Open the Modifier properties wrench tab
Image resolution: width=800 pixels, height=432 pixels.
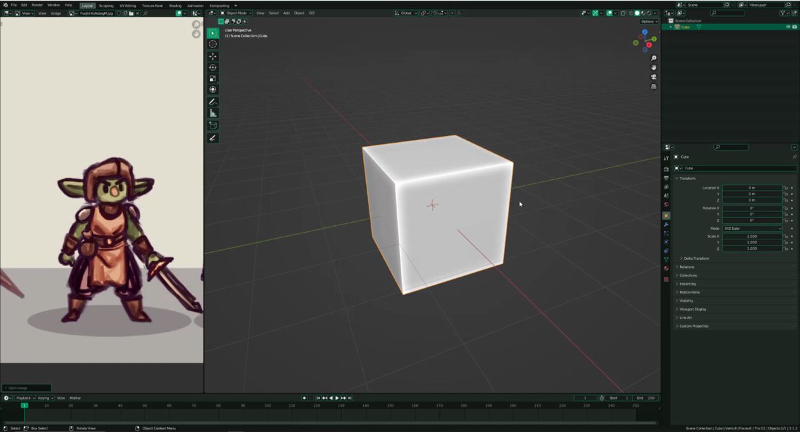tap(666, 225)
